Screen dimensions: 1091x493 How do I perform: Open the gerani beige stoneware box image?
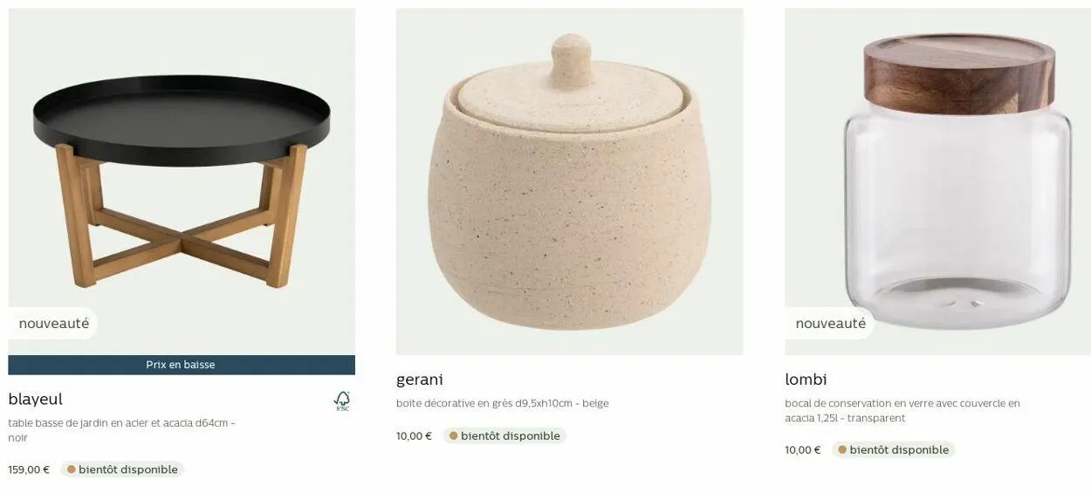point(569,181)
